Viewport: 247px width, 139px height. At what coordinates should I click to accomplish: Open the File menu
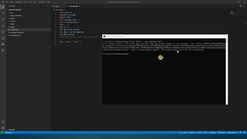click(7, 2)
